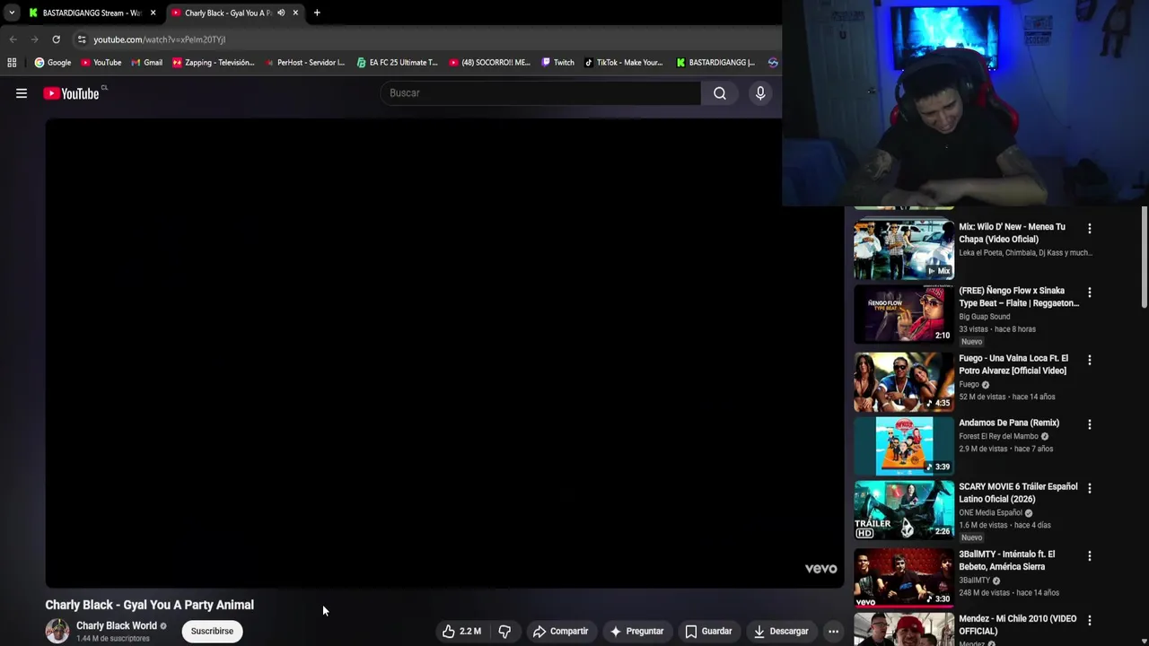Open Charly Black World channel avatar
Screen dimensions: 1149x646
click(x=57, y=631)
